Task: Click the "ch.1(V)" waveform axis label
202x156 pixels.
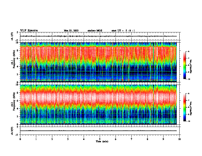Action: 12,36
